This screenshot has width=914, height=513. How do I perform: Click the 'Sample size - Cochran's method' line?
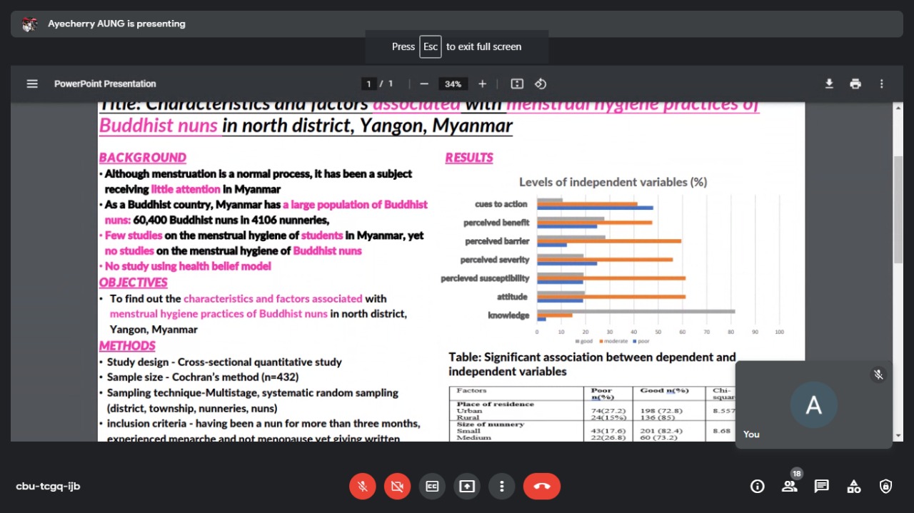[x=203, y=377]
